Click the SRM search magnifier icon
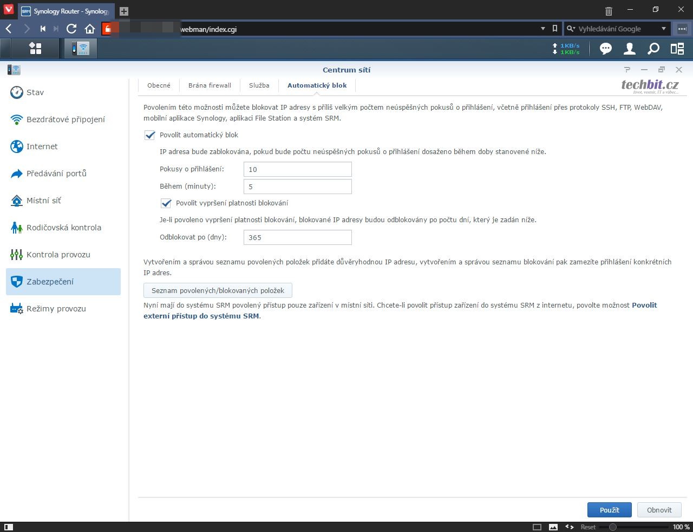This screenshot has height=532, width=693. coord(653,49)
